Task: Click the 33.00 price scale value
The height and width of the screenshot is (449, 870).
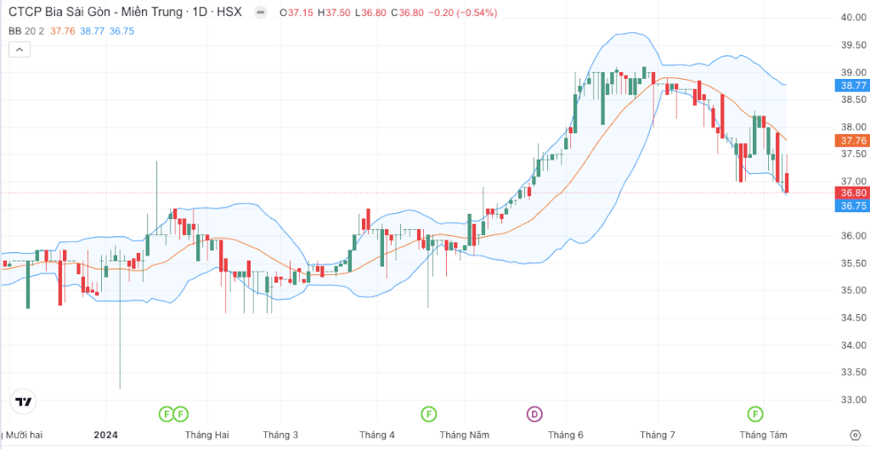Action: click(853, 401)
